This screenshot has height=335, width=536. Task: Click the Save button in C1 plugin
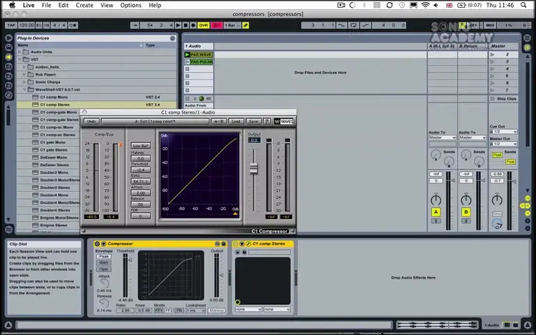[x=253, y=121]
